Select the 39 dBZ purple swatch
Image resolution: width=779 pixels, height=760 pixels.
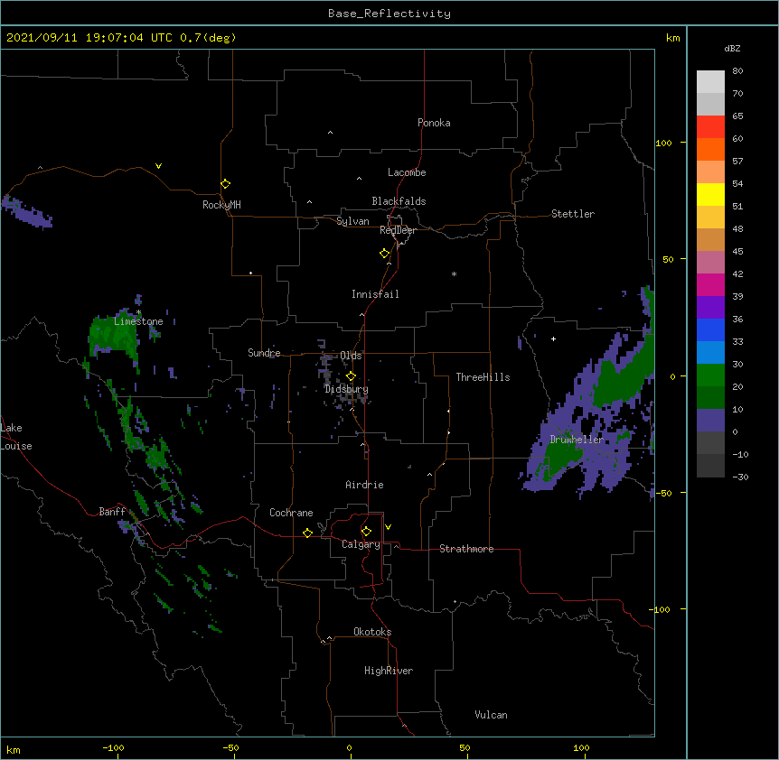tap(710, 307)
